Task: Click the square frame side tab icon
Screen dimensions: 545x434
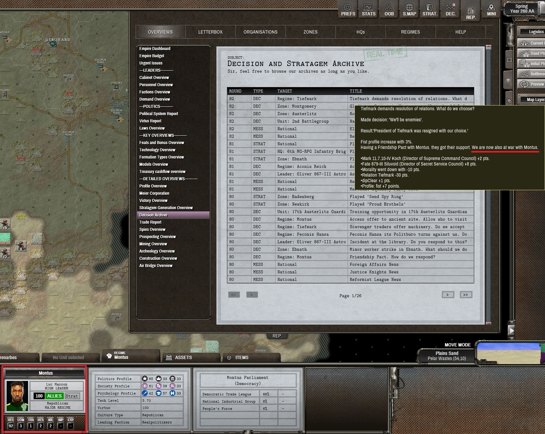Action: (x=509, y=60)
